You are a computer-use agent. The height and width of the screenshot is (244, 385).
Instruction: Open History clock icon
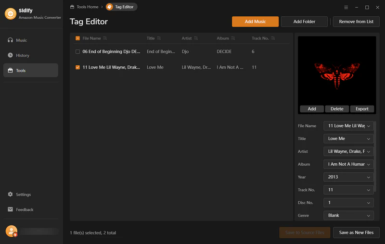[10, 55]
